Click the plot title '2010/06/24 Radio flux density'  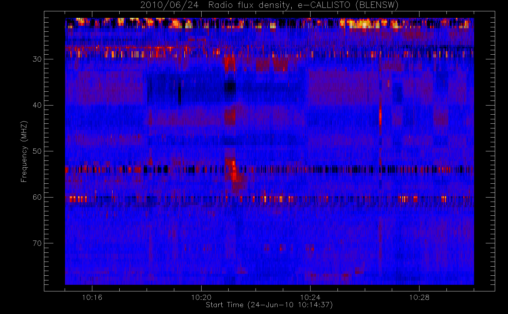[269, 5]
